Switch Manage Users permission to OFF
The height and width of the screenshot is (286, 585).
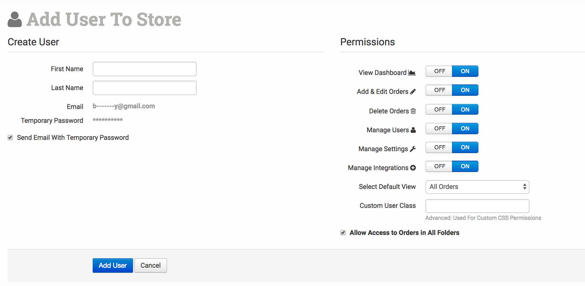tap(439, 128)
